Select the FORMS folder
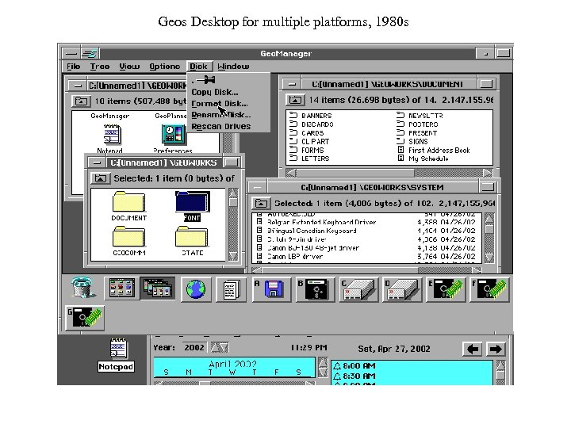Image resolution: width=571 pixels, height=428 pixels. click(x=307, y=150)
